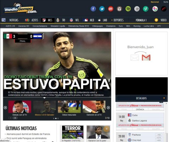The image size is (169, 142).
Task: Open the Google Plus social icon
Action: (137, 9)
